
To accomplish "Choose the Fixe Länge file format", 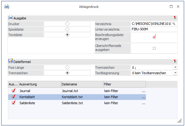I will coord(67,67).
